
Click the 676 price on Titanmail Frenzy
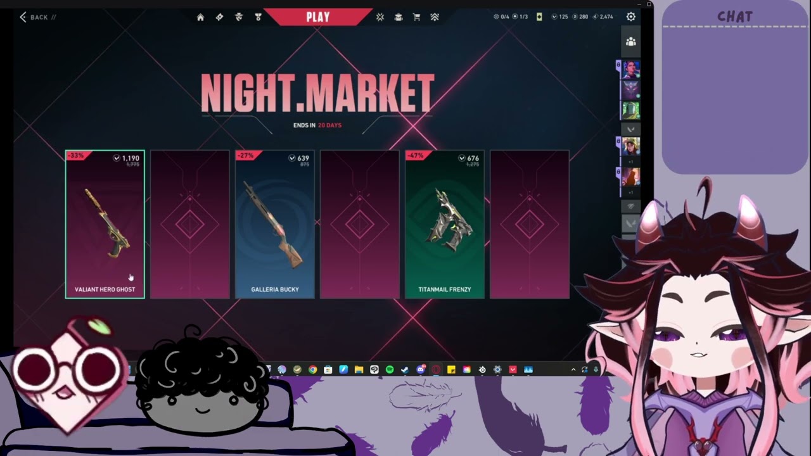coord(469,158)
